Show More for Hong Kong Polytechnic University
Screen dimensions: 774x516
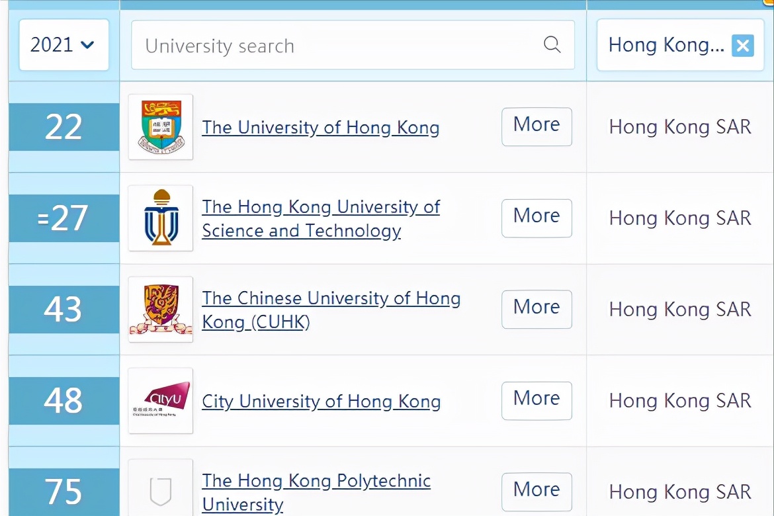[537, 491]
